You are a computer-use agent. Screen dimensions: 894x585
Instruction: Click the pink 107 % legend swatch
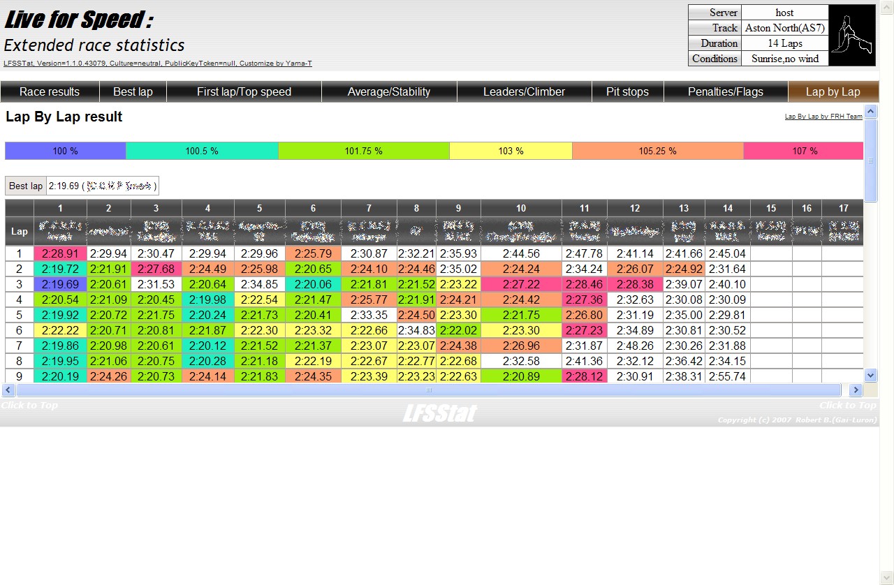[803, 151]
